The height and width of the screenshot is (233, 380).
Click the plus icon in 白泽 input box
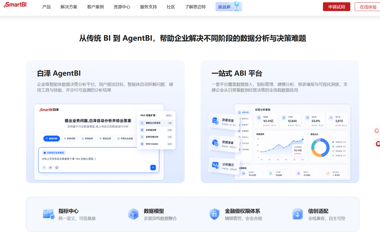pos(44,168)
